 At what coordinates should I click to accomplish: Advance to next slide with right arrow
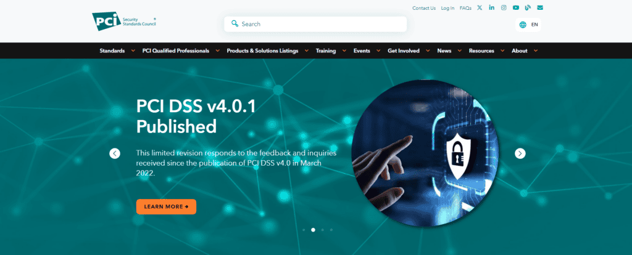pos(520,153)
